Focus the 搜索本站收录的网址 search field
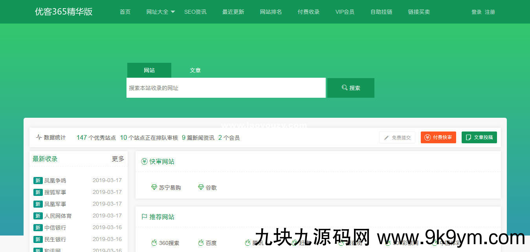Viewport: 530px width, 252px height. [x=226, y=88]
